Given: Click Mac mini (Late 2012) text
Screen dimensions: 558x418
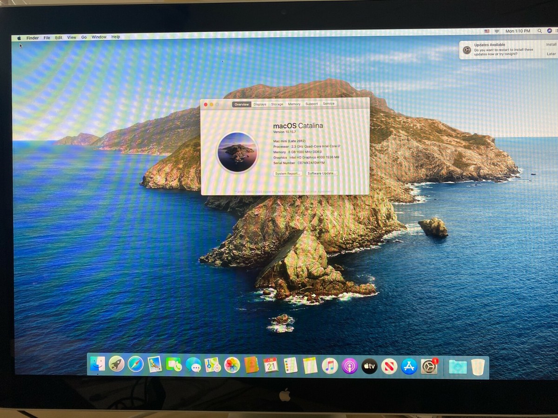Looking at the screenshot, I should [290, 141].
